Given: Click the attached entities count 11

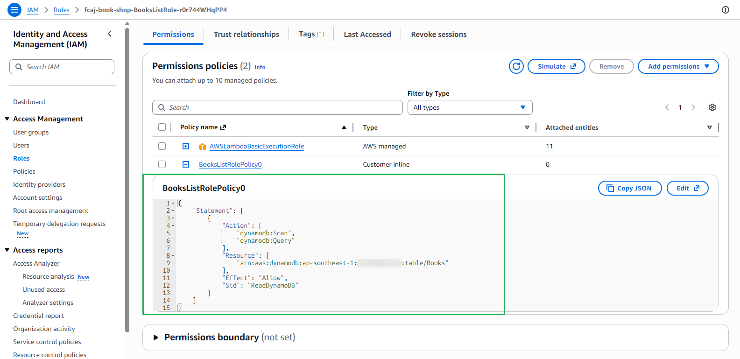Looking at the screenshot, I should [x=550, y=146].
